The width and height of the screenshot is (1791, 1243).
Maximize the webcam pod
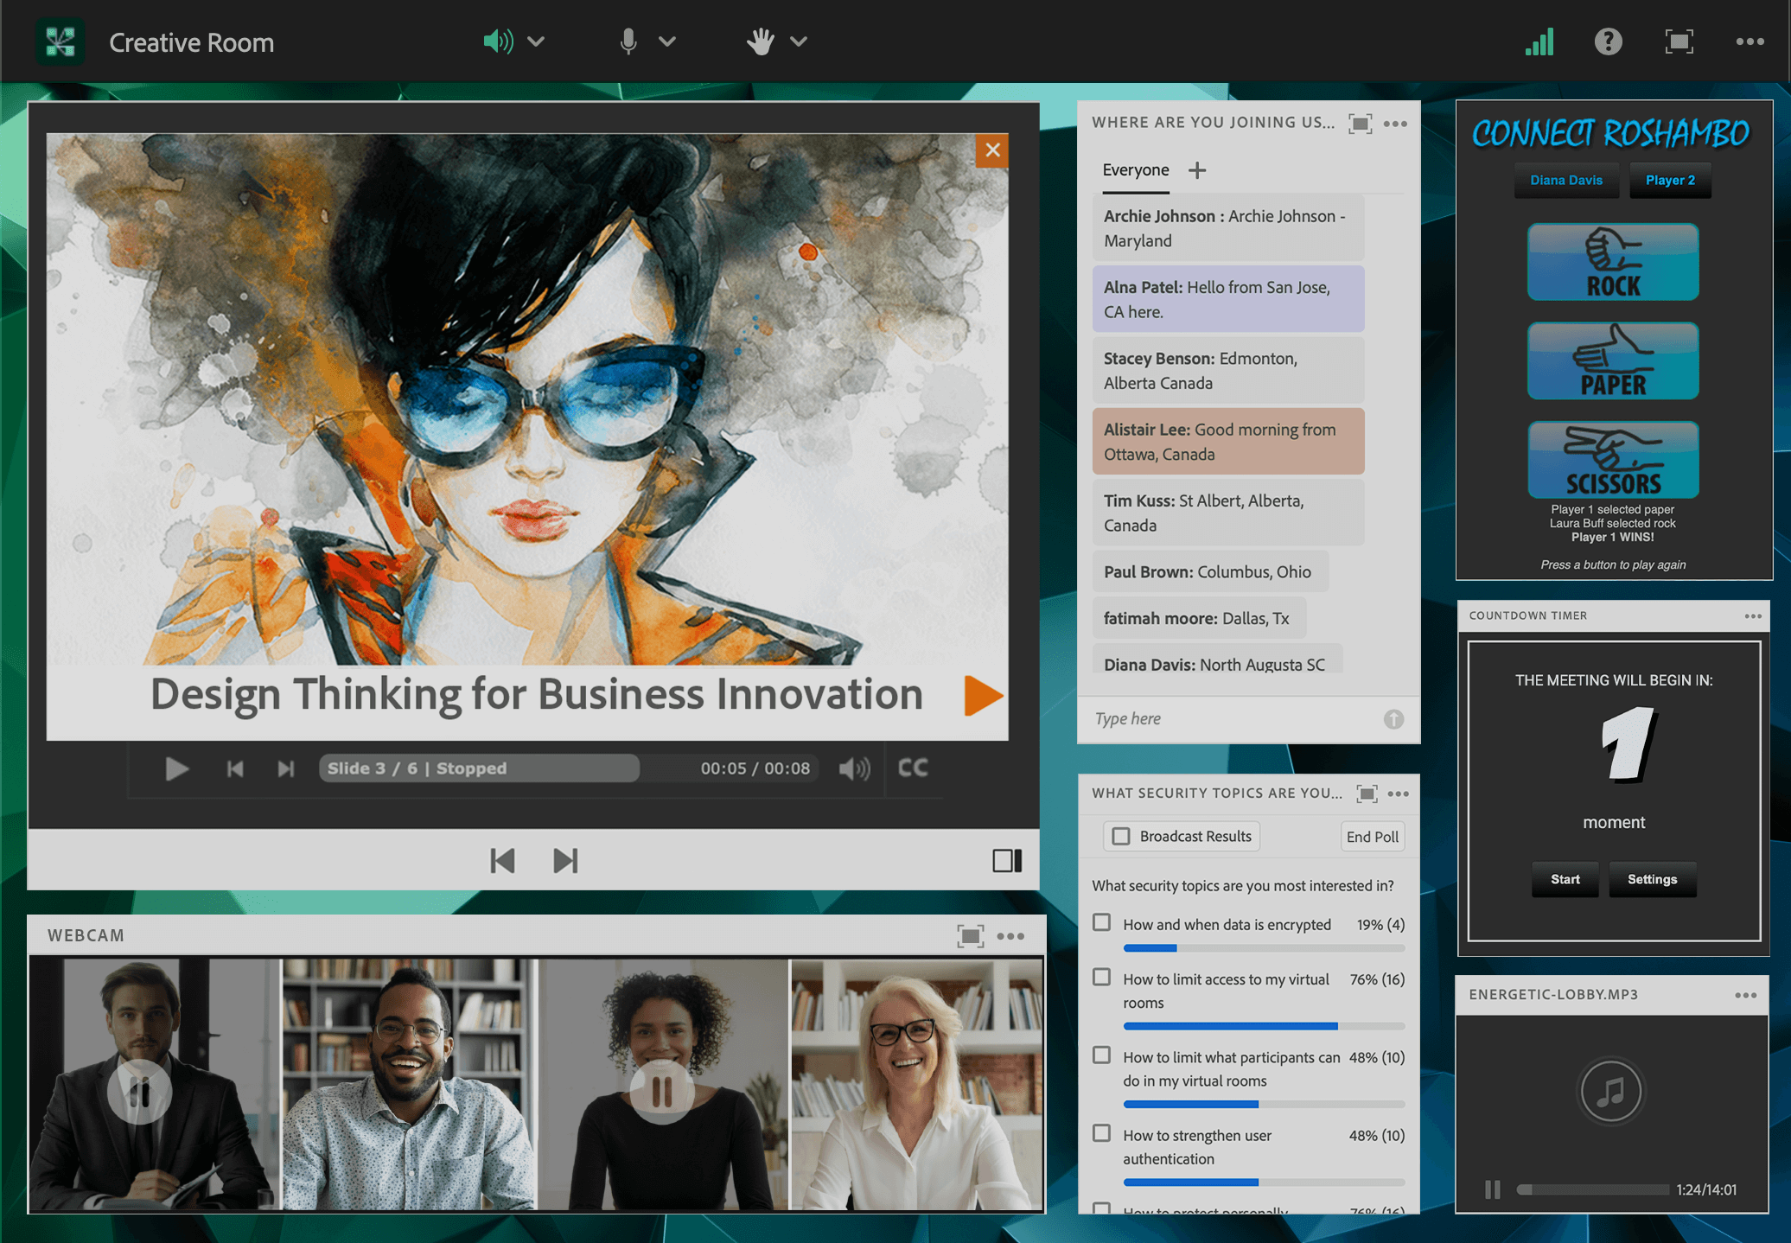click(972, 934)
